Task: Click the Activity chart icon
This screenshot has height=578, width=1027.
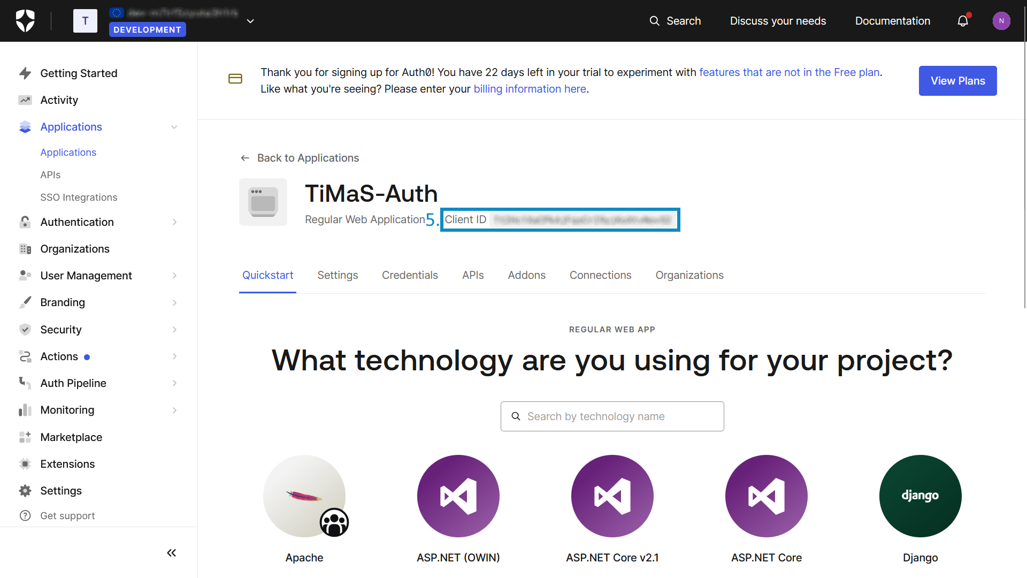Action: coord(25,100)
